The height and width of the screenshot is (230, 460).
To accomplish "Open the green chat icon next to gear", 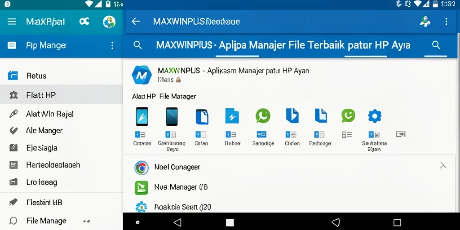I will coord(348,115).
